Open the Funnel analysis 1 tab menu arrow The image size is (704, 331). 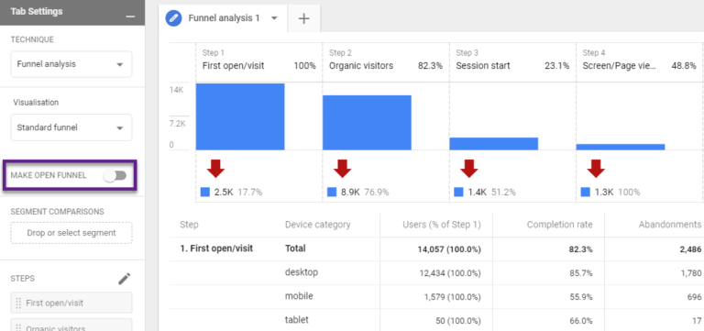[x=274, y=18]
